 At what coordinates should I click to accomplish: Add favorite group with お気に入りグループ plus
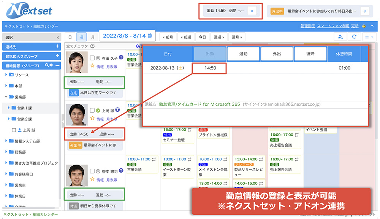click(57, 56)
